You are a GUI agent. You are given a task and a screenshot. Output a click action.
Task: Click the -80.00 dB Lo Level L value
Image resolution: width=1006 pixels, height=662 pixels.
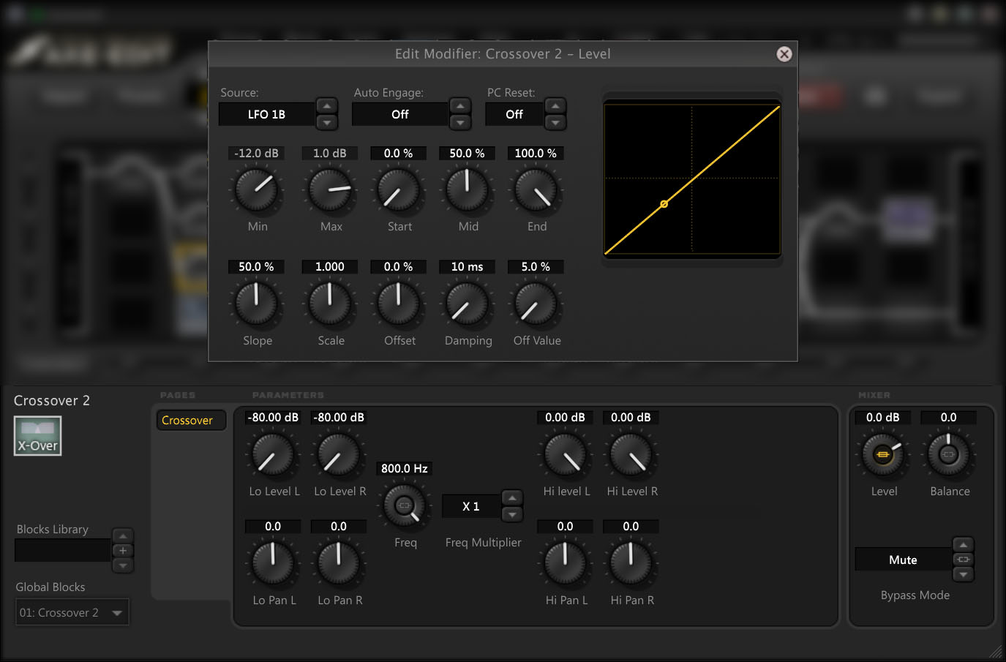coord(273,418)
